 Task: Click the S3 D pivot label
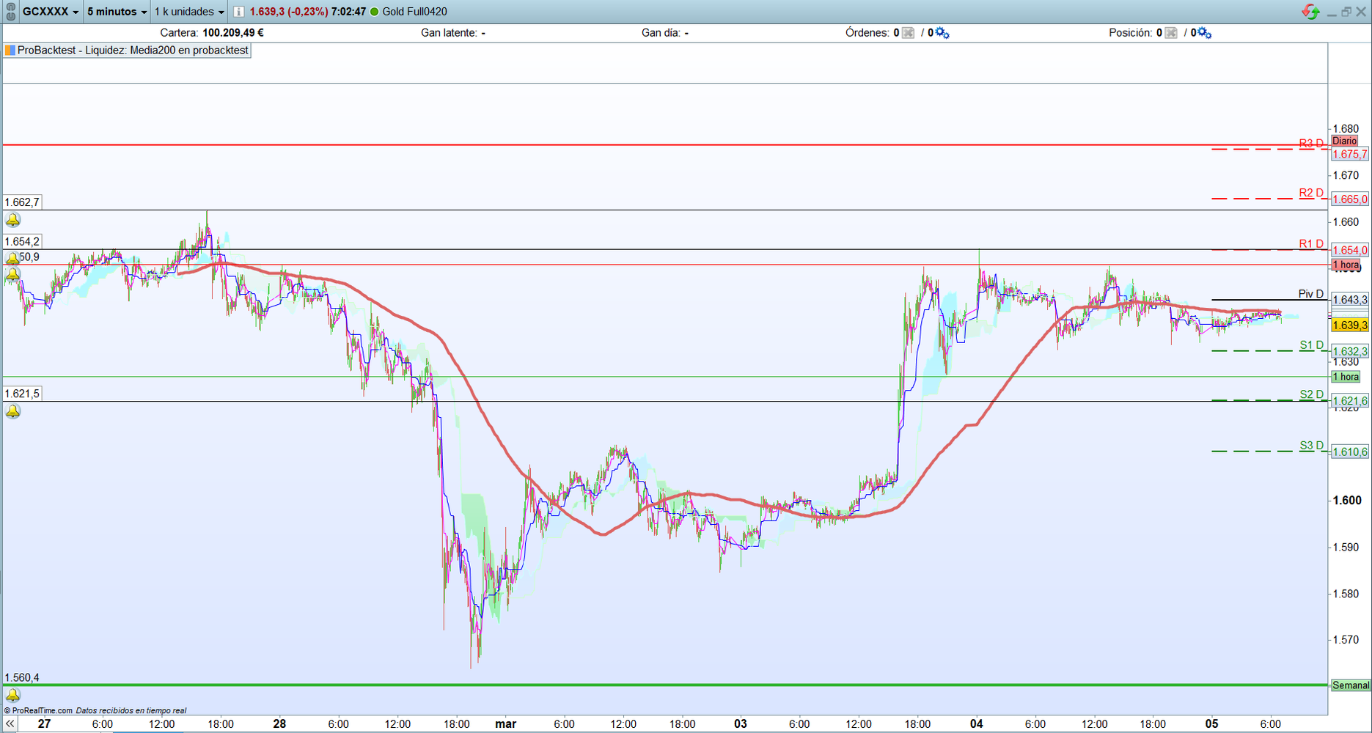[x=1312, y=446]
